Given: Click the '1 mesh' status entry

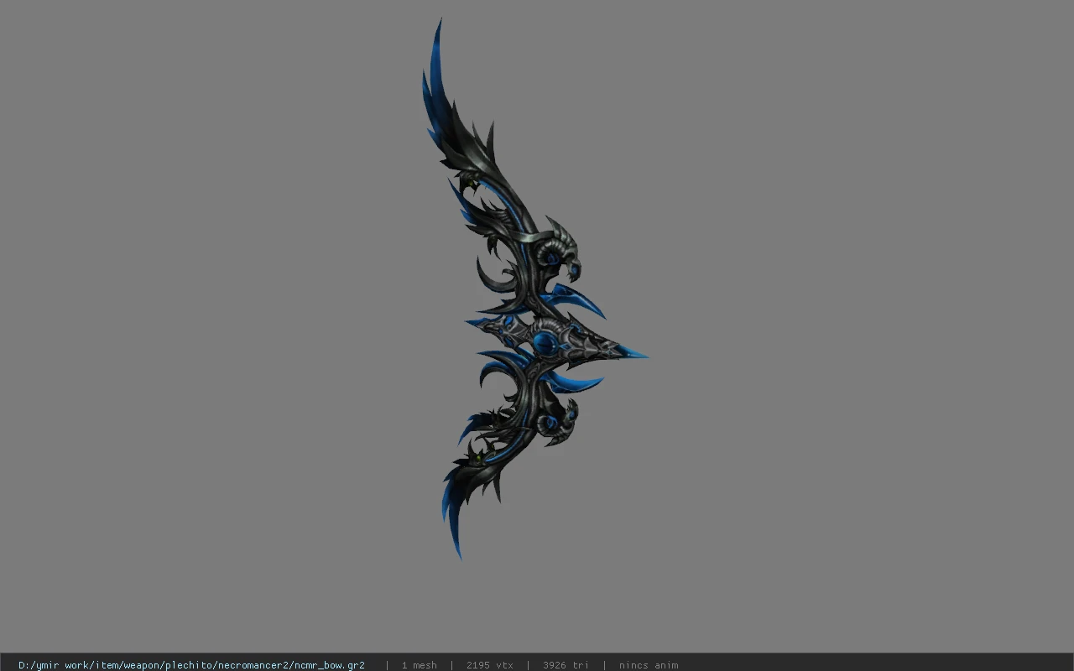Looking at the screenshot, I should [419, 665].
